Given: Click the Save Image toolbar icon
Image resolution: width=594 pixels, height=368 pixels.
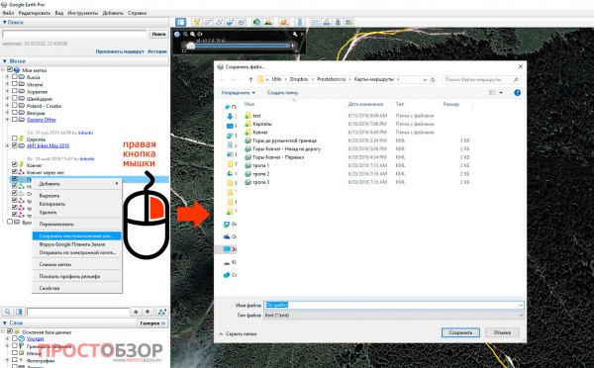Looking at the screenshot, I should tap(338, 23).
